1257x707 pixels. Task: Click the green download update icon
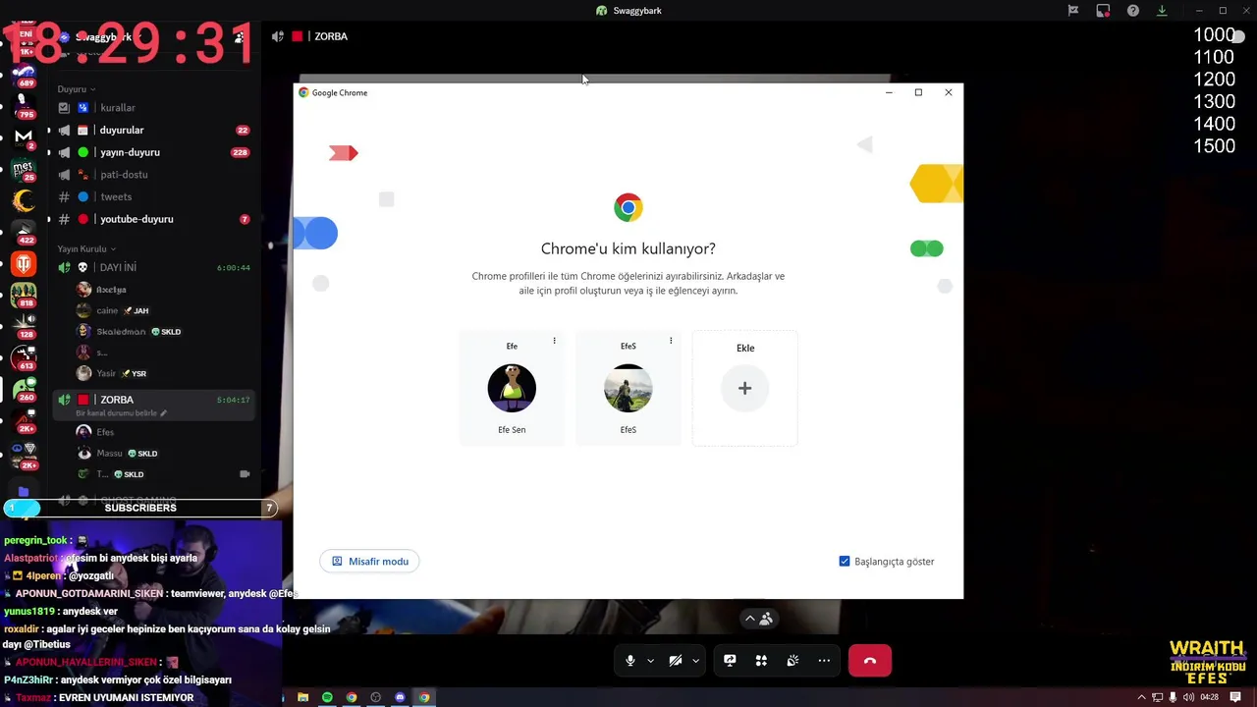click(x=1162, y=11)
